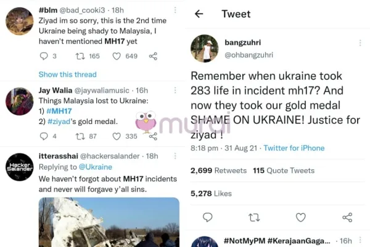Image resolution: width=370 pixels, height=247 pixels.
Task: Open the @Ukraine mention in reply
Action: click(95, 167)
